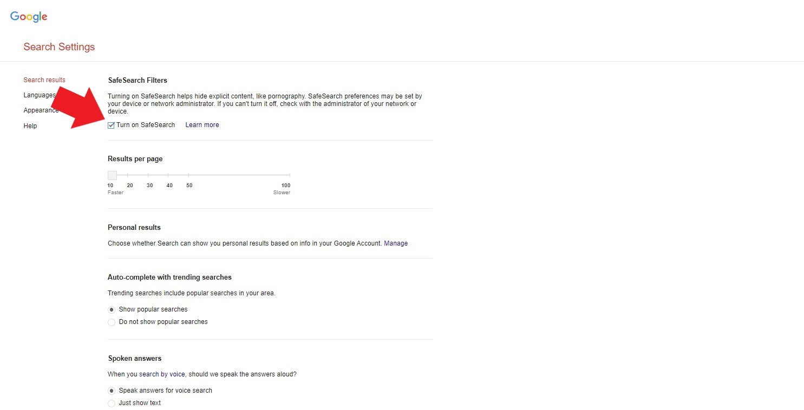Screen dimensions: 804x410
Task: Click the Results per page slider handle
Action: pos(112,175)
